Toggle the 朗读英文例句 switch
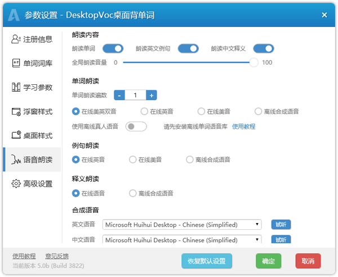The image size is (338, 277). pyautogui.click(x=188, y=49)
